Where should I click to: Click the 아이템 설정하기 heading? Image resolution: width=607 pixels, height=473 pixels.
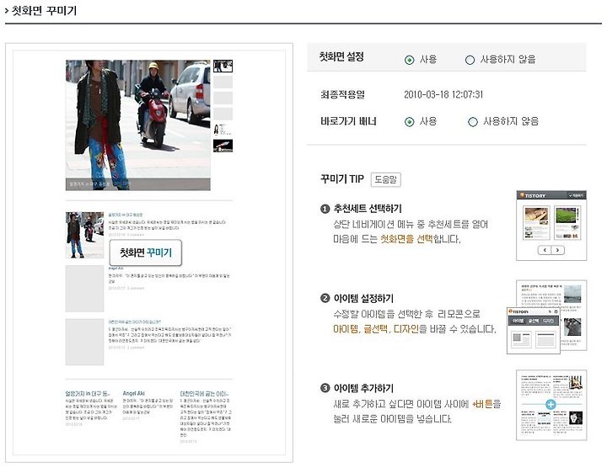[x=363, y=298]
